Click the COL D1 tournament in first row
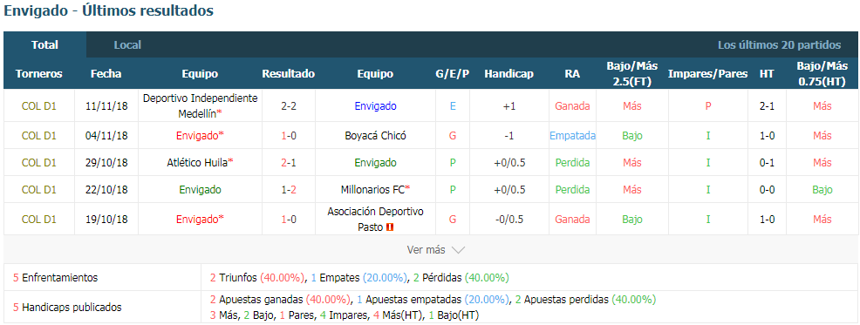 click(39, 106)
